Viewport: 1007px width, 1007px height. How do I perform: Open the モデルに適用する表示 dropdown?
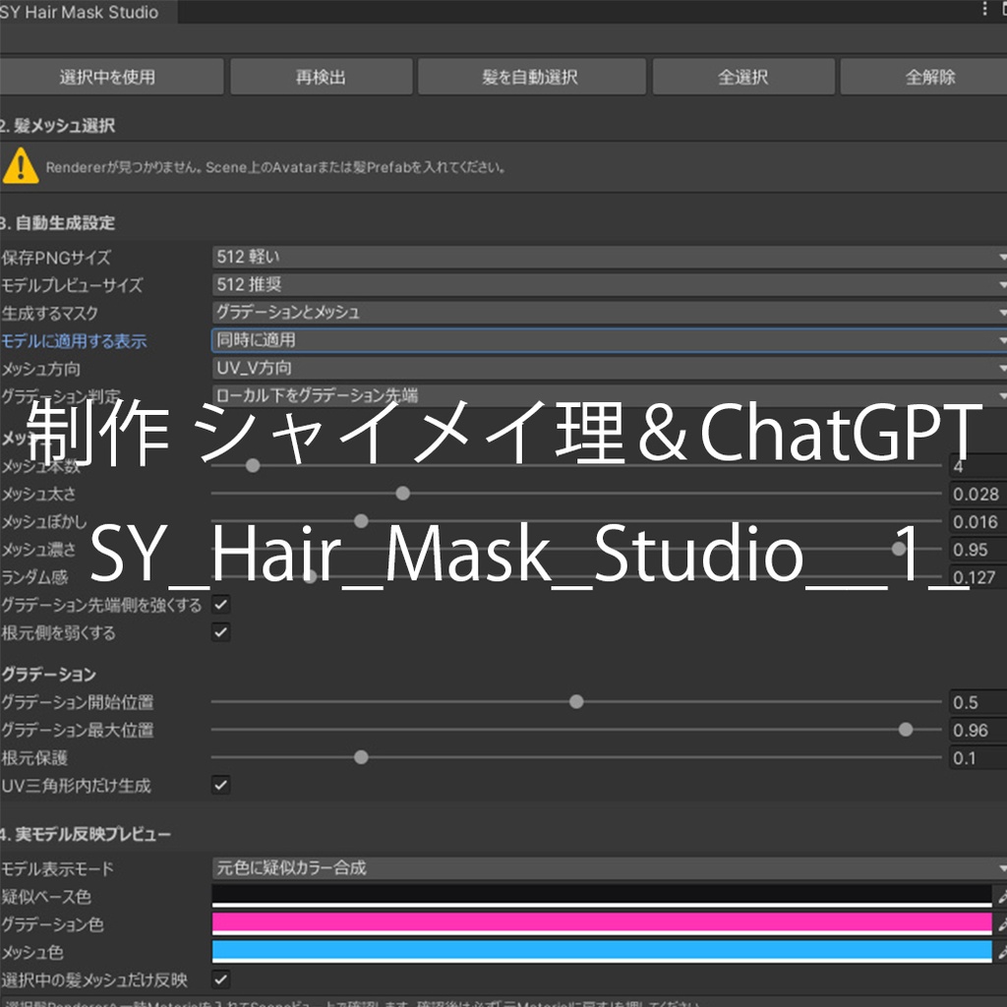click(609, 339)
